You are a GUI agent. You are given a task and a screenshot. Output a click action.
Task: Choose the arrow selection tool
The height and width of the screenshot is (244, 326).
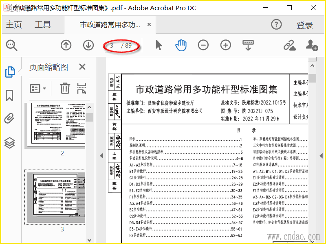tap(159, 45)
